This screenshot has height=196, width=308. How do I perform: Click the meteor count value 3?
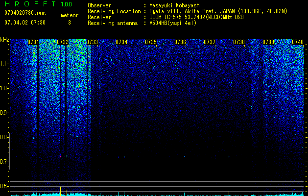click(x=70, y=23)
